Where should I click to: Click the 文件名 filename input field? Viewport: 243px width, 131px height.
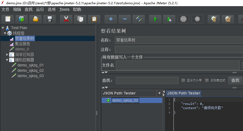(178, 65)
